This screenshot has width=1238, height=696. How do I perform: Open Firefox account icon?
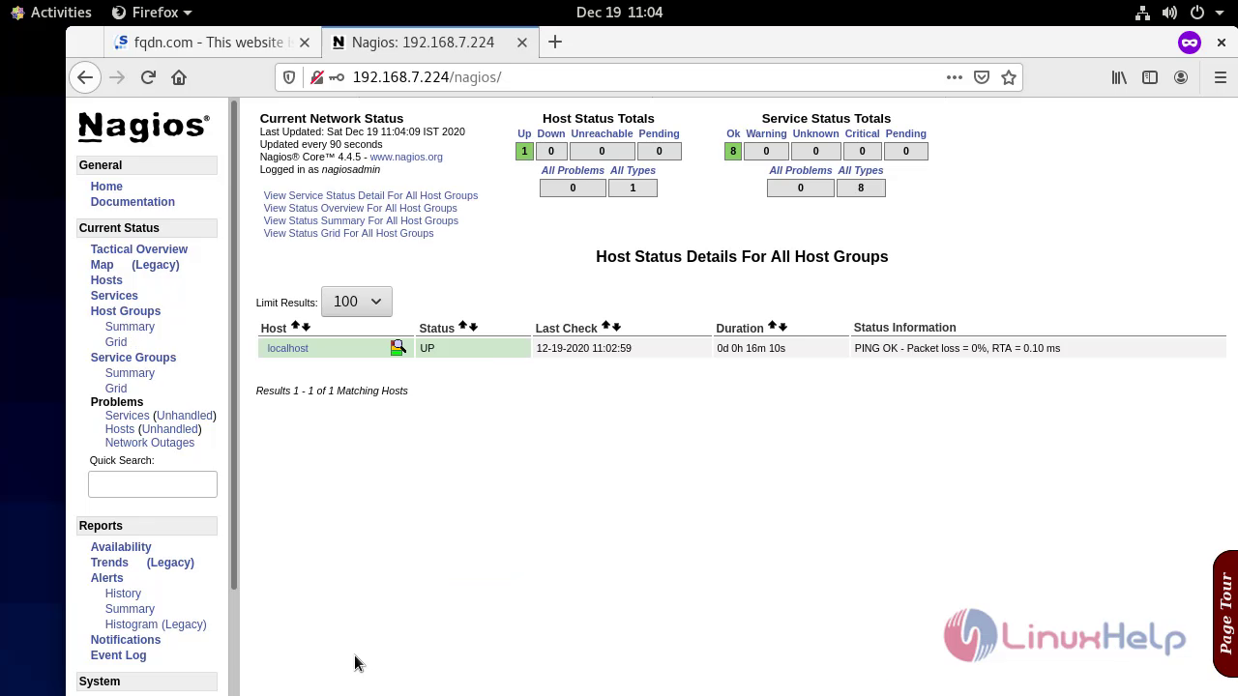(x=1181, y=77)
